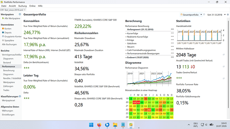Viewport: 230px width, 129px height.
Task: Open Zahlungen in the sidebar
Action: click(x=8, y=86)
